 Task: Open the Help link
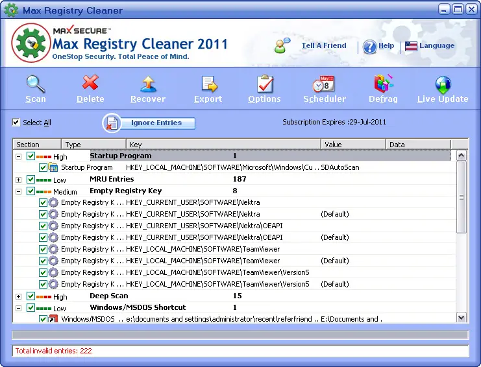[x=386, y=45]
